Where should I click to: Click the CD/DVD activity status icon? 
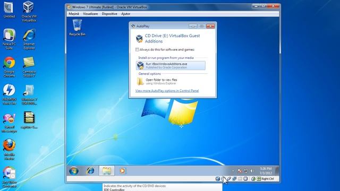pyautogui.click(x=223, y=179)
